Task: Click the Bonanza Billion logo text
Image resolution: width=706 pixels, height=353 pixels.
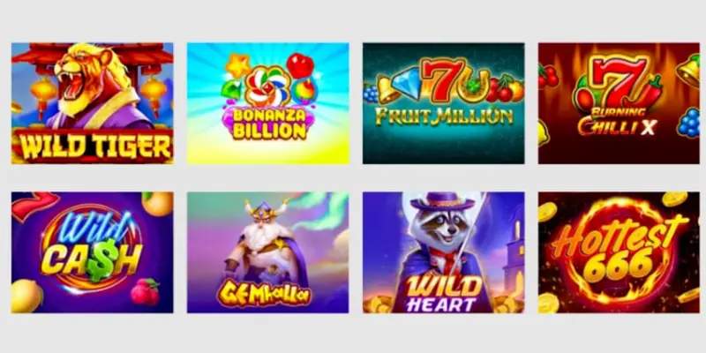Action: click(268, 124)
